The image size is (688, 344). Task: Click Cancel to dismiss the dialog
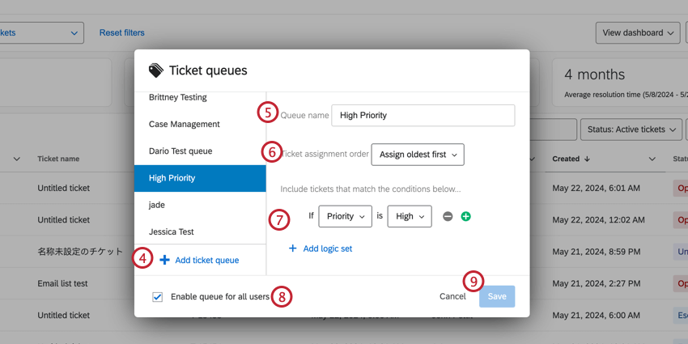452,296
